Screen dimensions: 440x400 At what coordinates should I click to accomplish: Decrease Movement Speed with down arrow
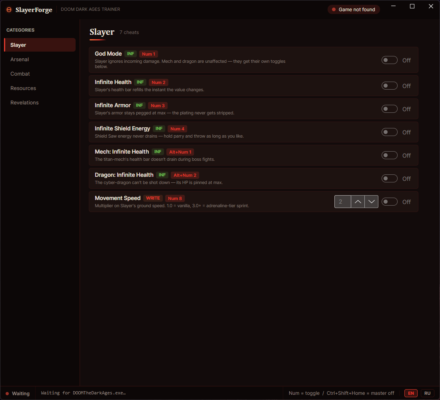371,202
